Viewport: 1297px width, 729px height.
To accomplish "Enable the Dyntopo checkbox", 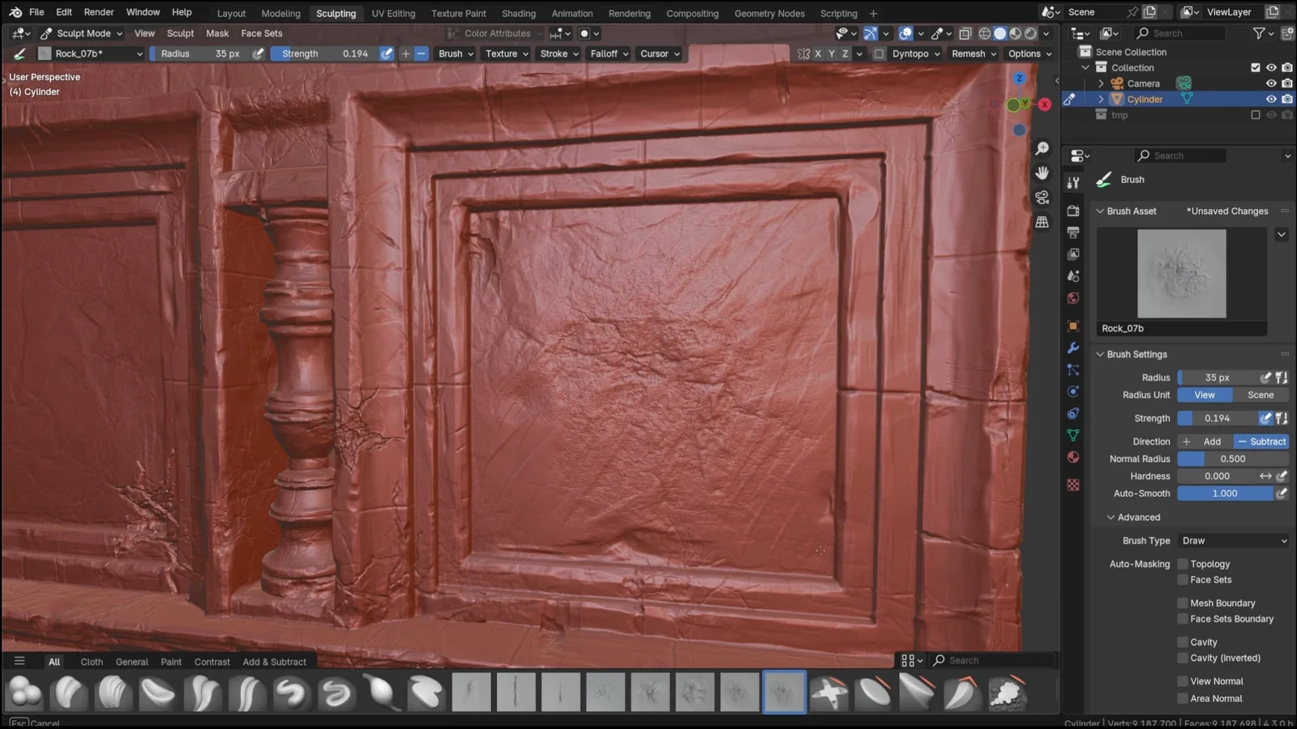I will [880, 53].
